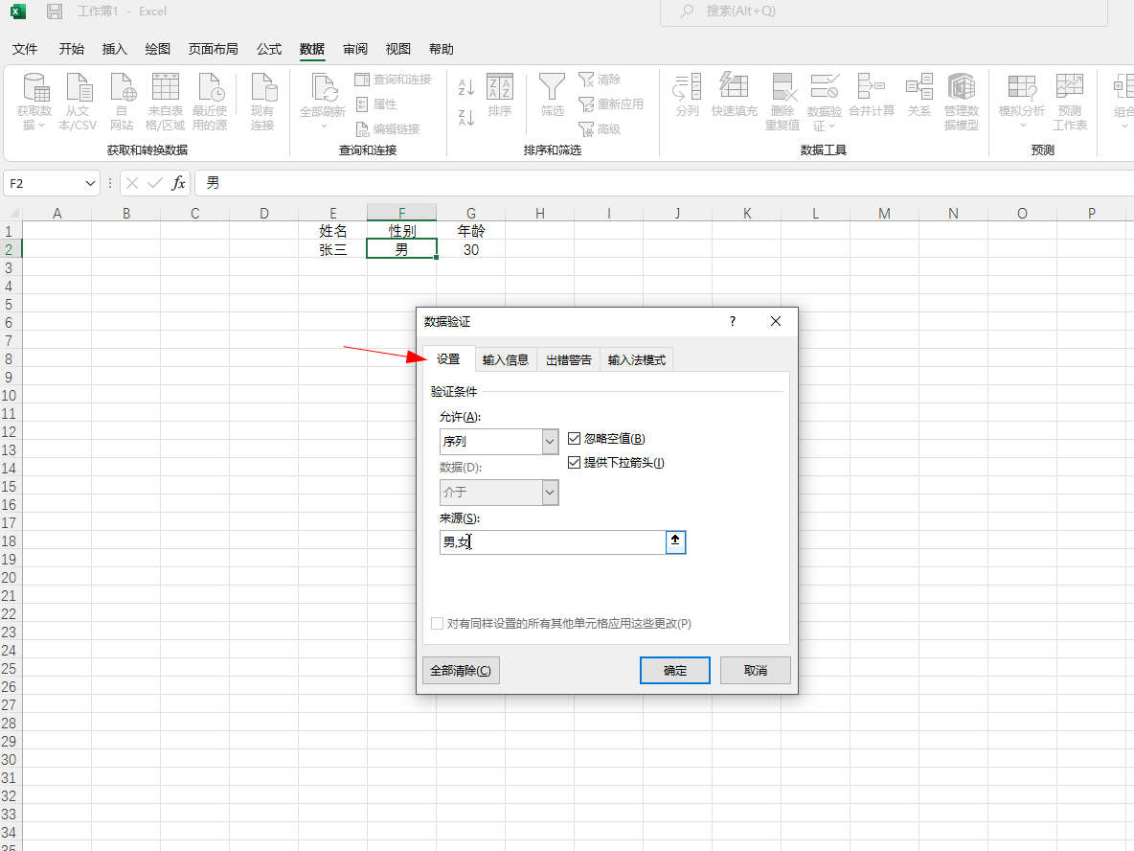This screenshot has width=1134, height=851.
Task: Click the OK (确定) button
Action: click(x=675, y=670)
